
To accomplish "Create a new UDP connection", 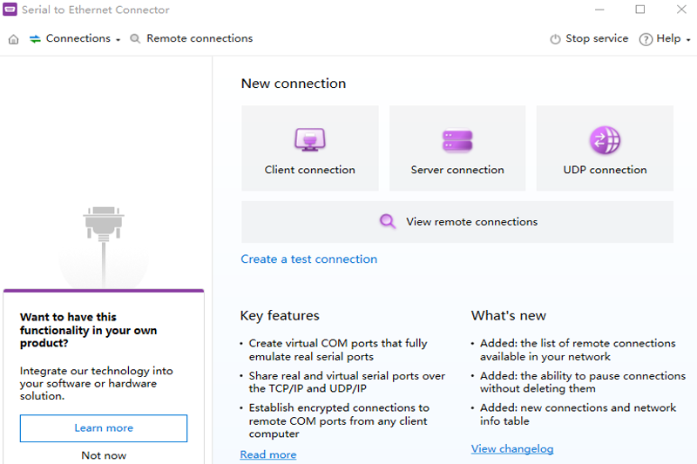I will [x=605, y=148].
